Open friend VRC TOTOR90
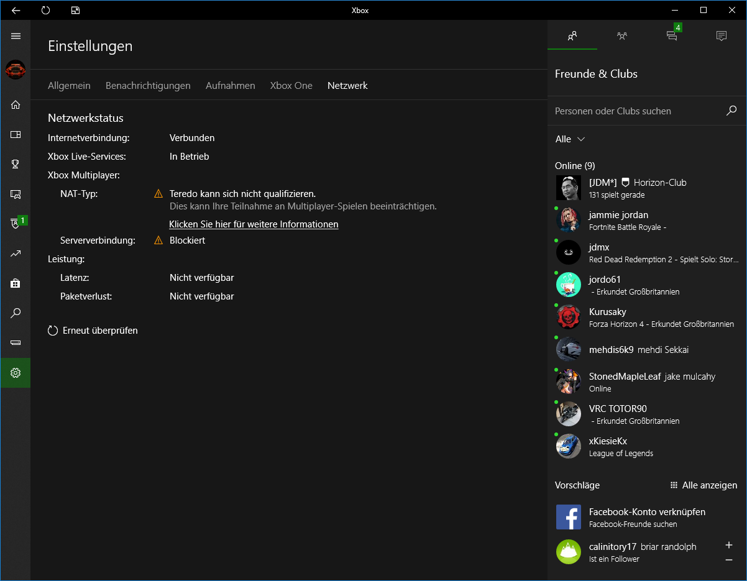 coord(647,414)
